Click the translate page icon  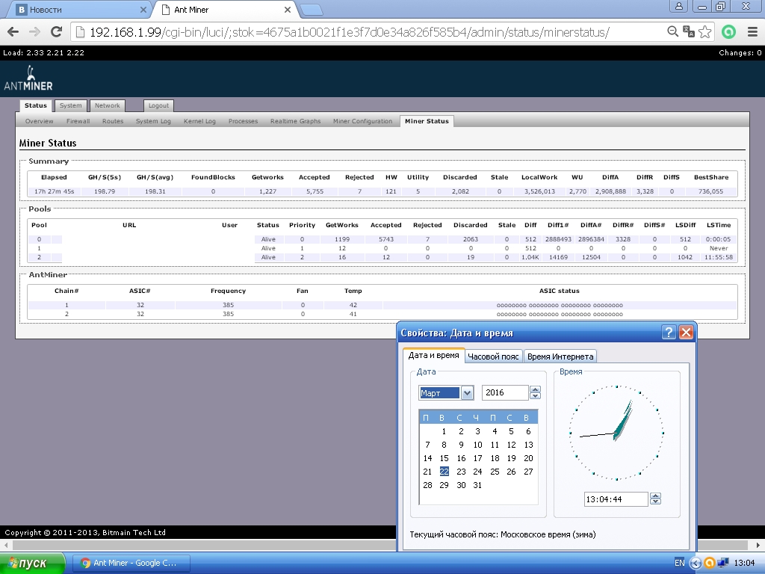click(689, 32)
